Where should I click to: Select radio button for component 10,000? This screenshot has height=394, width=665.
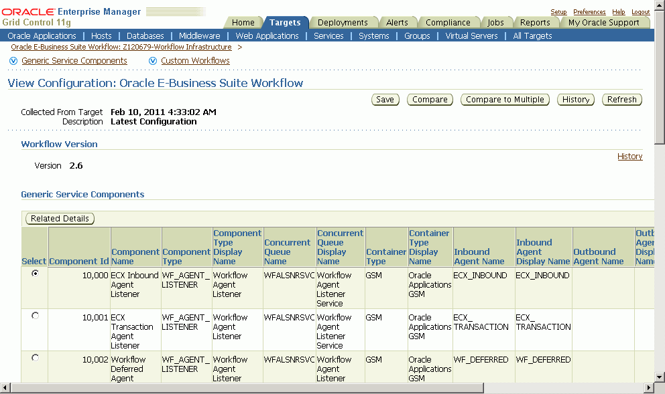tap(36, 274)
